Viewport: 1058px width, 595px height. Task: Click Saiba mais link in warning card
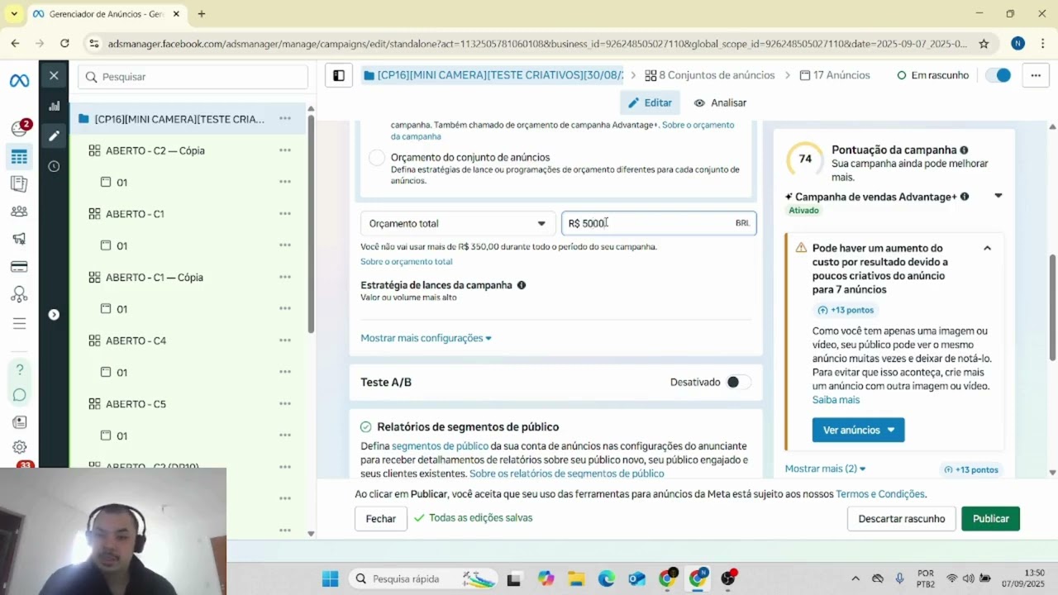(836, 400)
